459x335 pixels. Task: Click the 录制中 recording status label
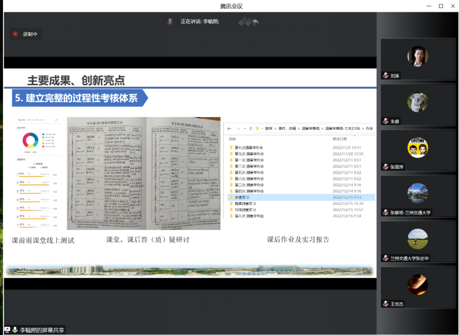[x=30, y=34]
